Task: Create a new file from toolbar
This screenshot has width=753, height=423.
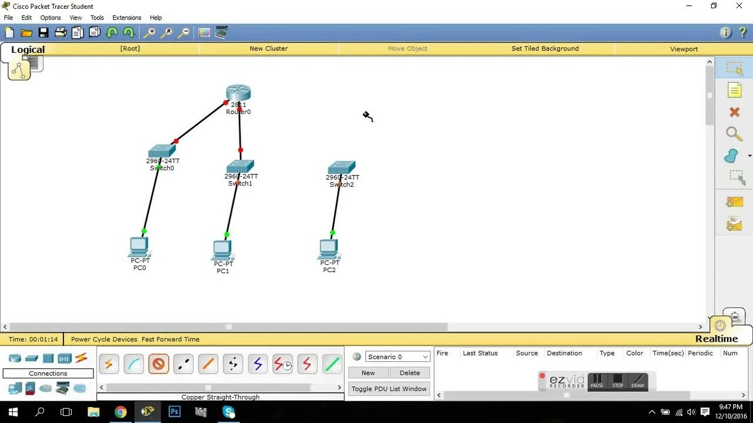Action: pyautogui.click(x=9, y=33)
